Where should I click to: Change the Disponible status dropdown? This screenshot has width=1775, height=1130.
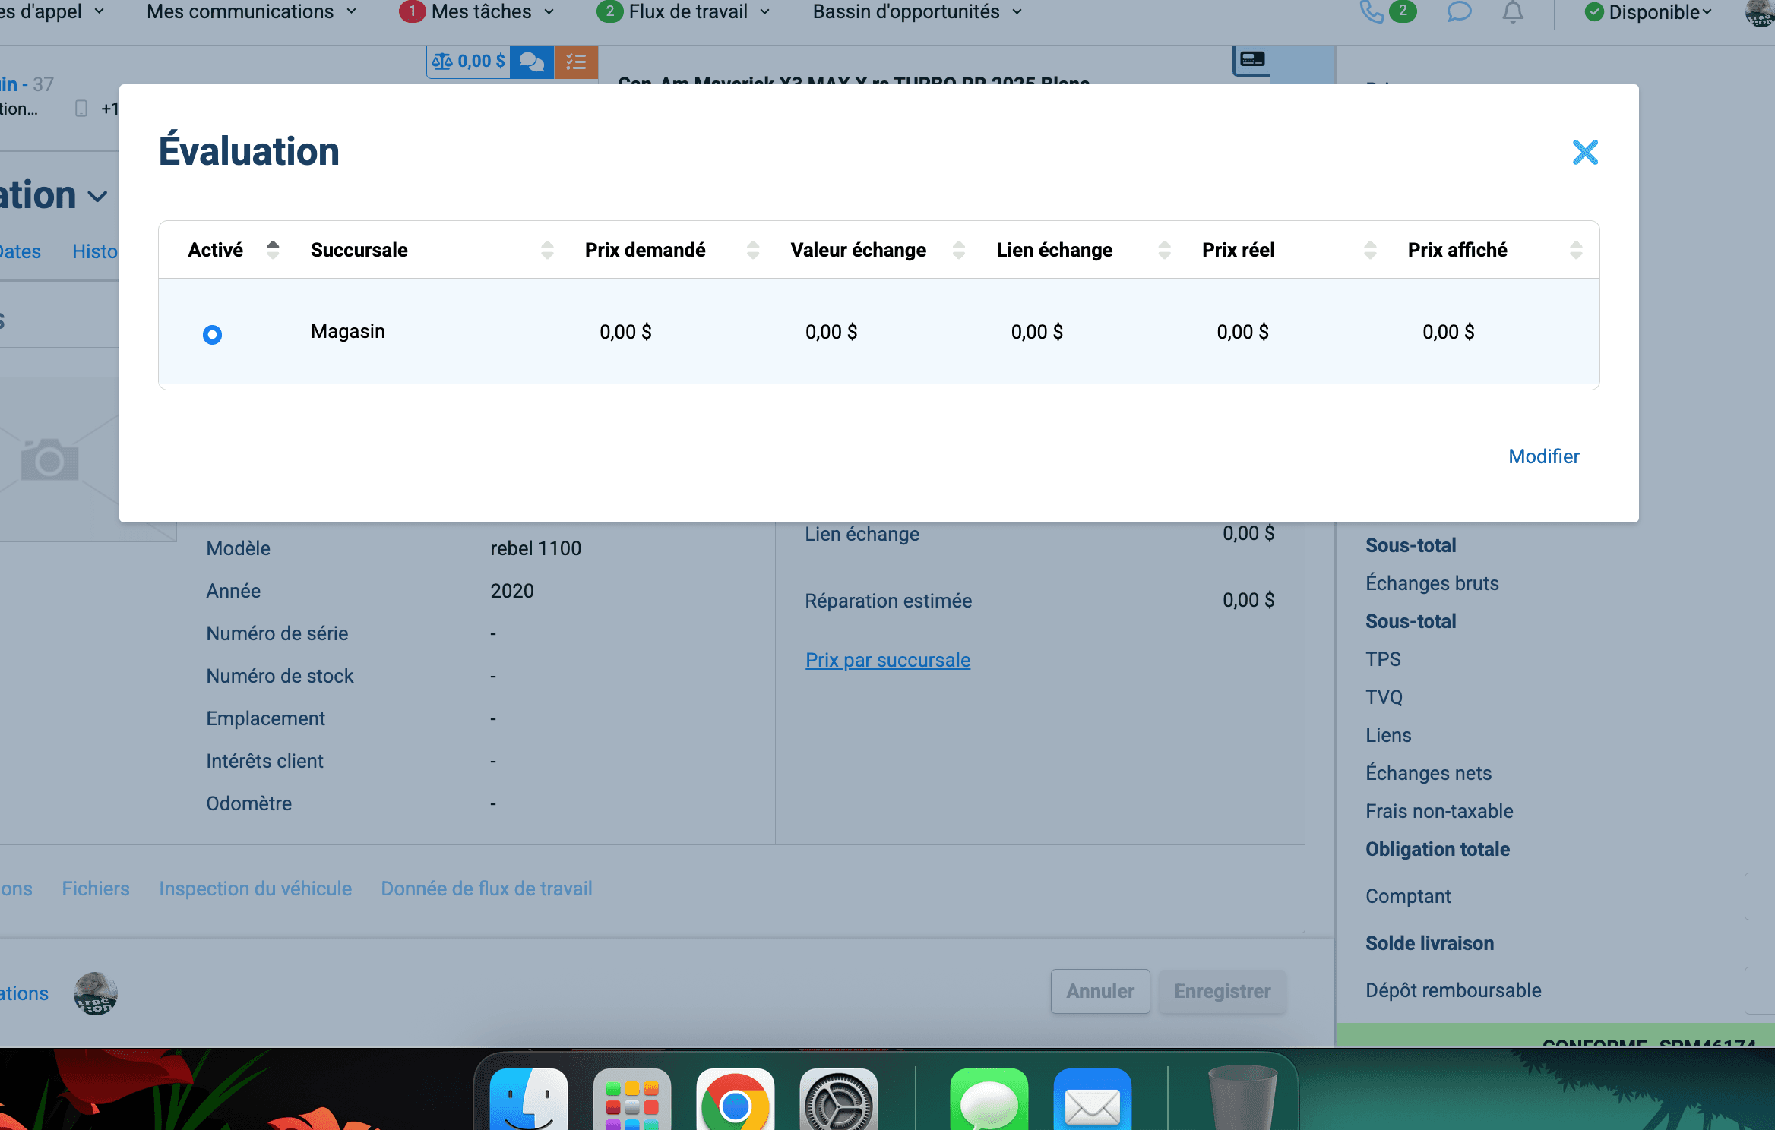tap(1648, 12)
